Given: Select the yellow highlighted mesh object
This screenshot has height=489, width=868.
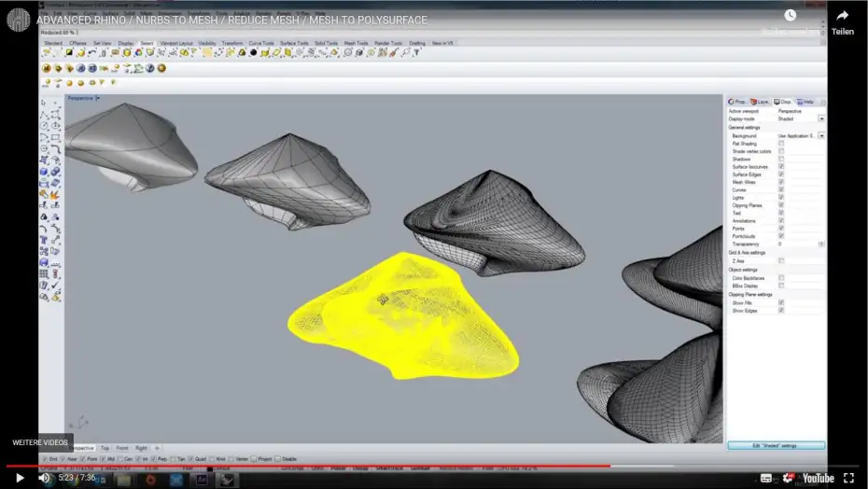Looking at the screenshot, I should (x=402, y=316).
